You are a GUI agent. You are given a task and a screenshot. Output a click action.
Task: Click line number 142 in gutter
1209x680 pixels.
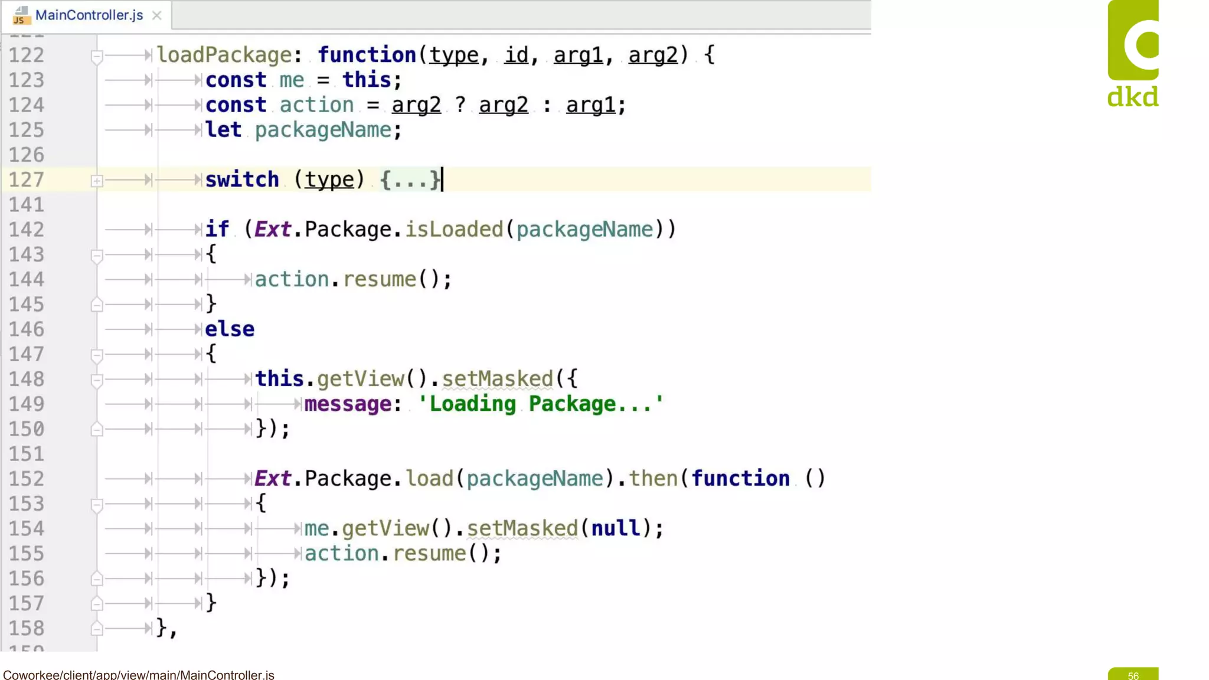(26, 230)
